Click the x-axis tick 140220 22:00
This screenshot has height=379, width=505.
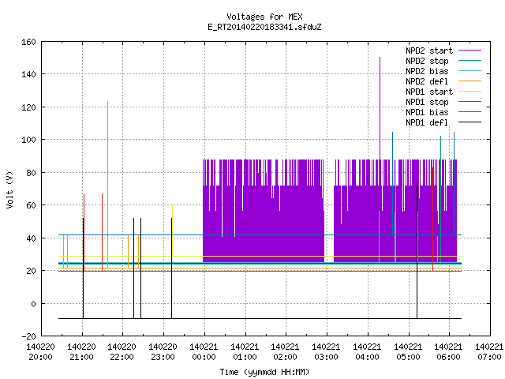point(122,352)
